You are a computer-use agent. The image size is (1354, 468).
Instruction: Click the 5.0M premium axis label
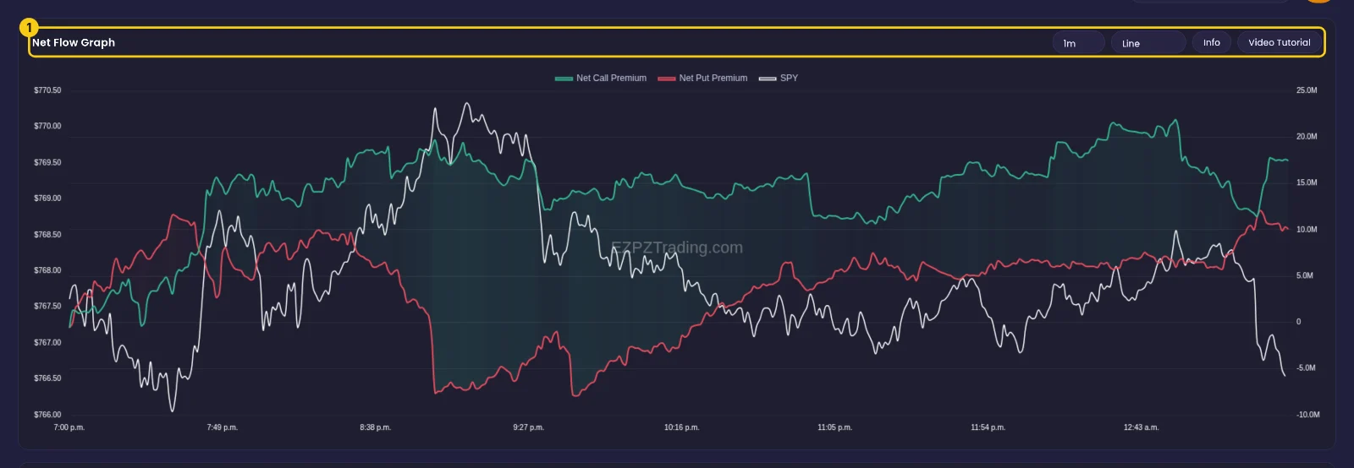click(1305, 276)
